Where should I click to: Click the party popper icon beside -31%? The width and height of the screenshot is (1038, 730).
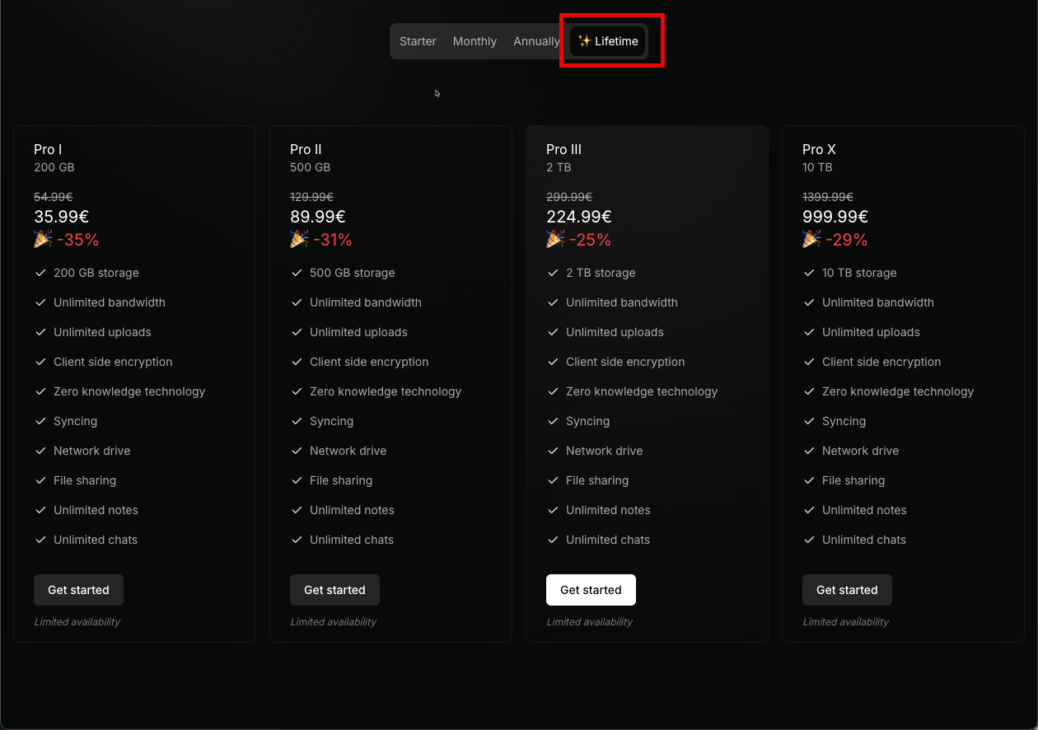tap(299, 240)
